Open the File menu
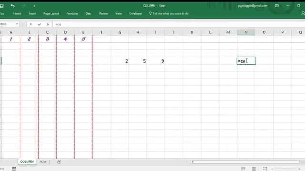 pyautogui.click(x=2, y=14)
